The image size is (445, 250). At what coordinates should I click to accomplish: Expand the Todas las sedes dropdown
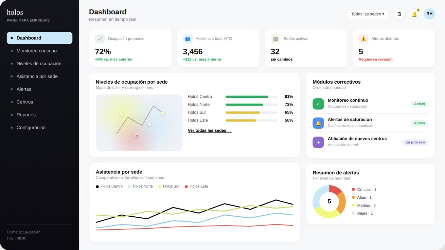(x=368, y=14)
